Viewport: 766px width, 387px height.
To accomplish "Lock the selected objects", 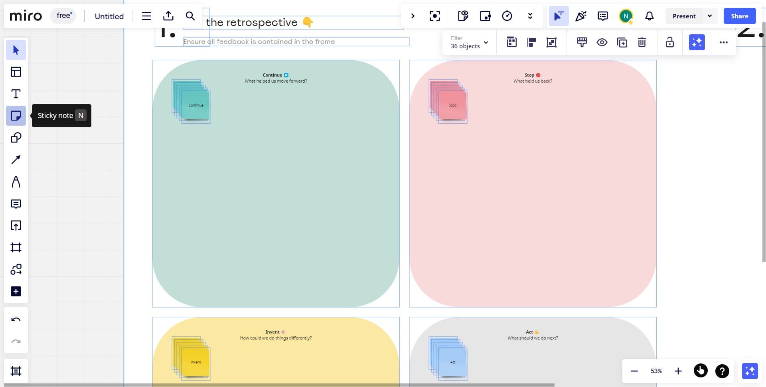I will (x=669, y=42).
